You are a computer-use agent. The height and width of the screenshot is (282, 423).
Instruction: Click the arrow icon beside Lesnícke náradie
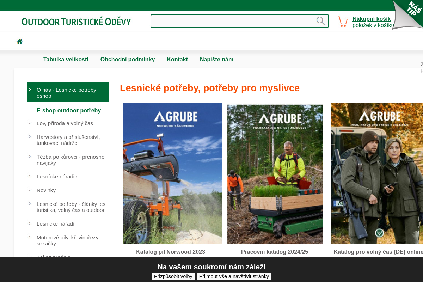point(30,176)
